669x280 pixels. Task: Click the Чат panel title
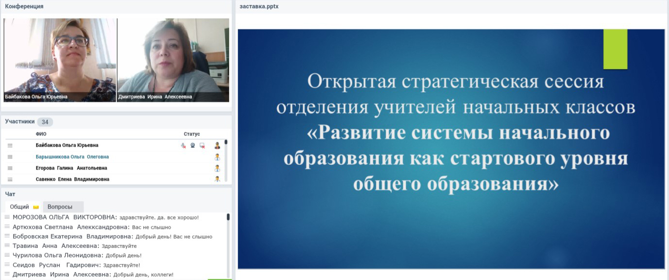10,194
